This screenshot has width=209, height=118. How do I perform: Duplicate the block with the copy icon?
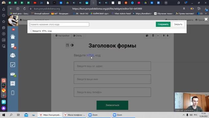tap(147, 36)
